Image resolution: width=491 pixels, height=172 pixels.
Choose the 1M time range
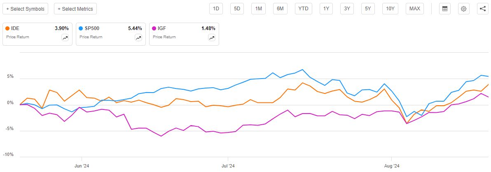258,9
